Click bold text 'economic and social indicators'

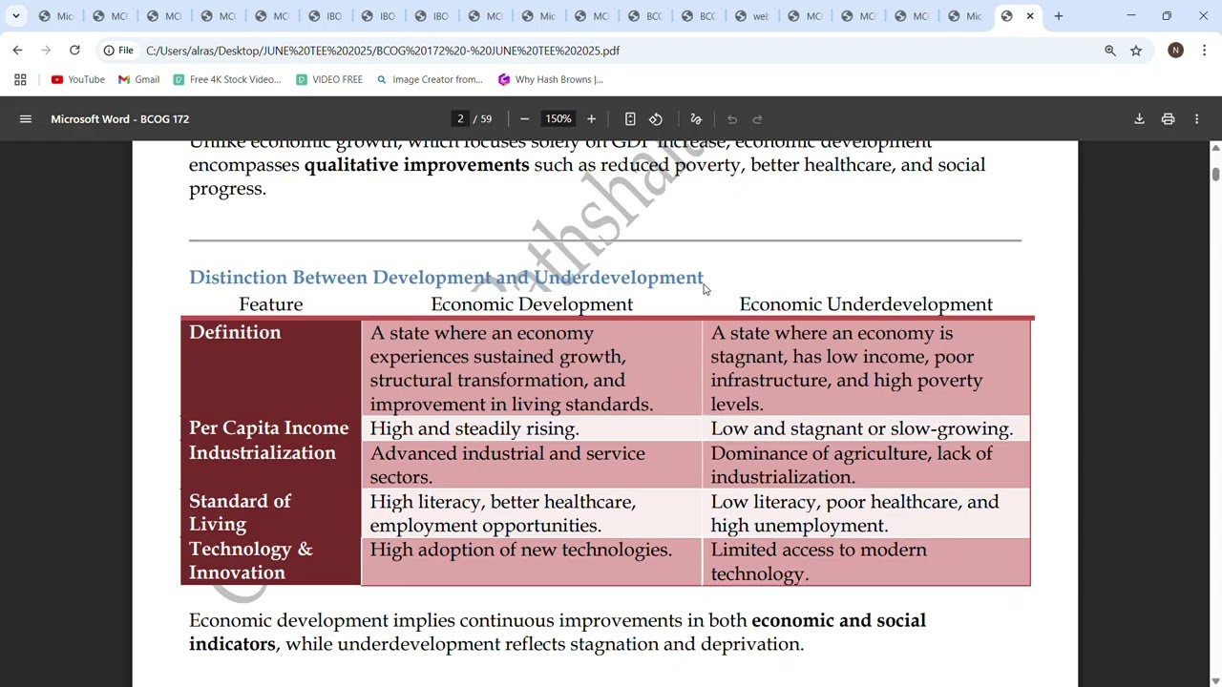[558, 632]
